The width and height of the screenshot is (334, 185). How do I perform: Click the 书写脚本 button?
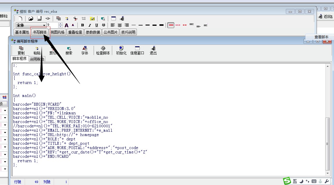40,32
